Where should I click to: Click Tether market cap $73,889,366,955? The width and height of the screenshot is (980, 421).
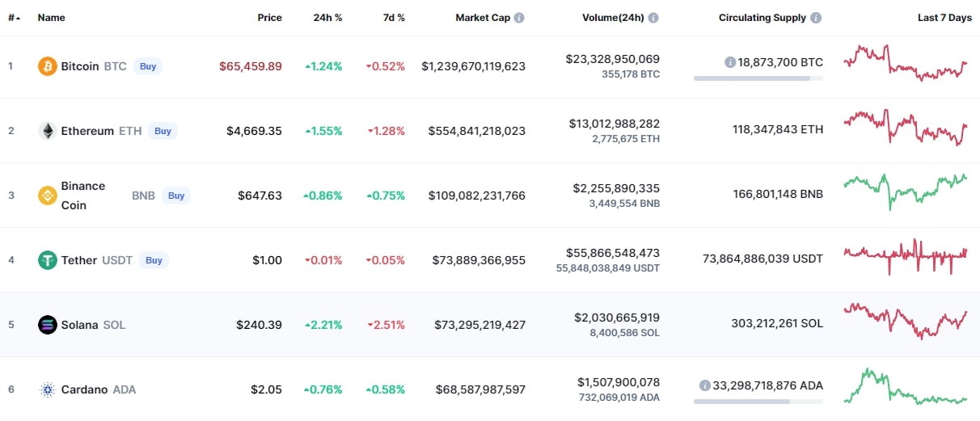tap(480, 260)
